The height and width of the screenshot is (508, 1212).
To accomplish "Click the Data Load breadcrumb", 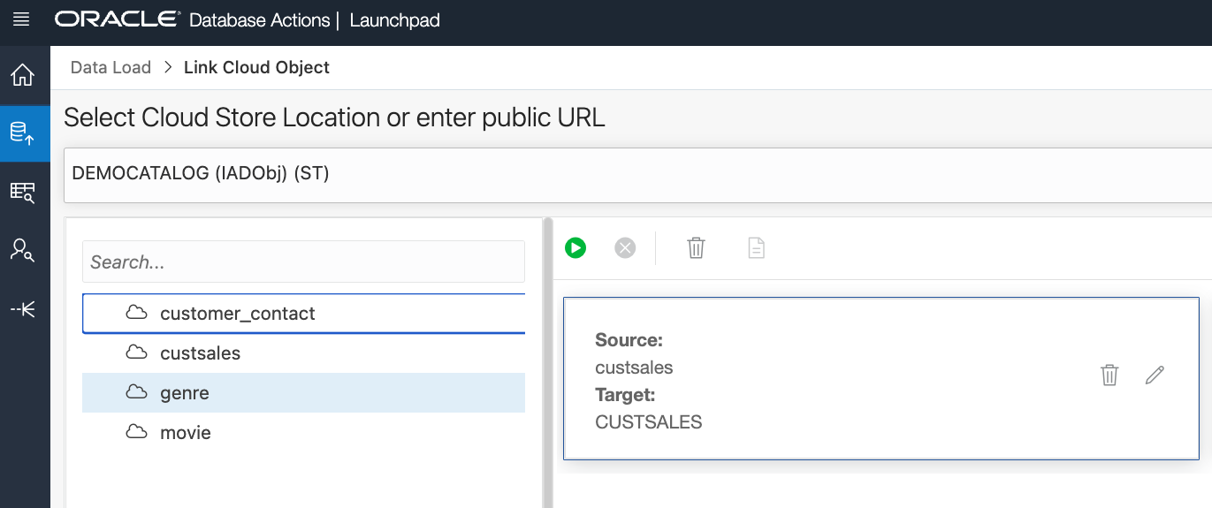I will tap(111, 67).
